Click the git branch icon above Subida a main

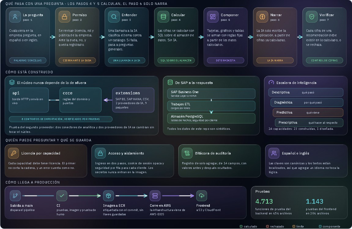click(x=15, y=196)
